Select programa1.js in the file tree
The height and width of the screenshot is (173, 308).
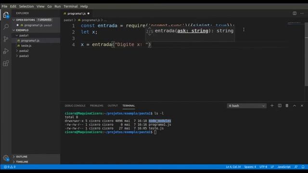[x=36, y=40]
